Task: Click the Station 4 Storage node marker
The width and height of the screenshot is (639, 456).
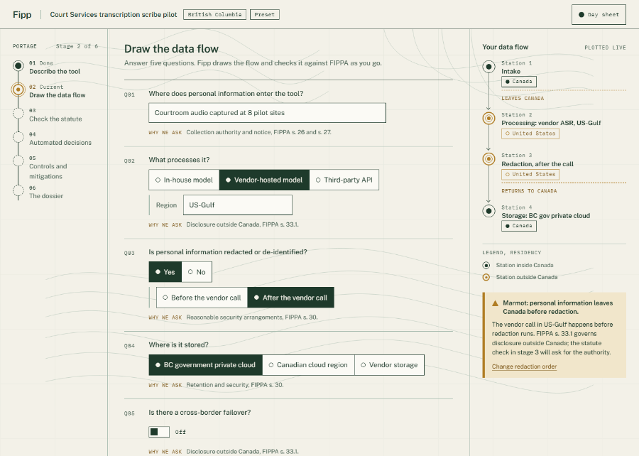Action: coord(488,211)
